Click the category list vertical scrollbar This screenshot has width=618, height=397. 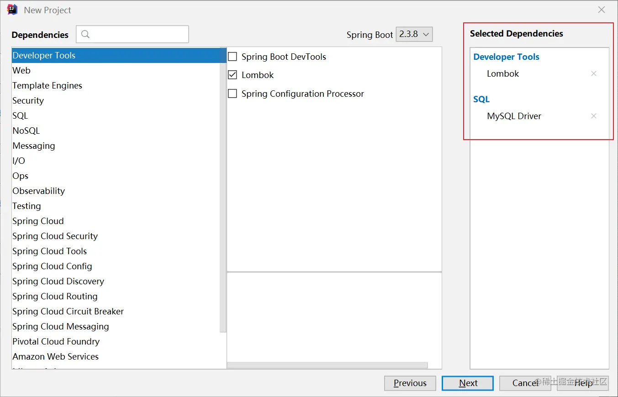(x=223, y=189)
